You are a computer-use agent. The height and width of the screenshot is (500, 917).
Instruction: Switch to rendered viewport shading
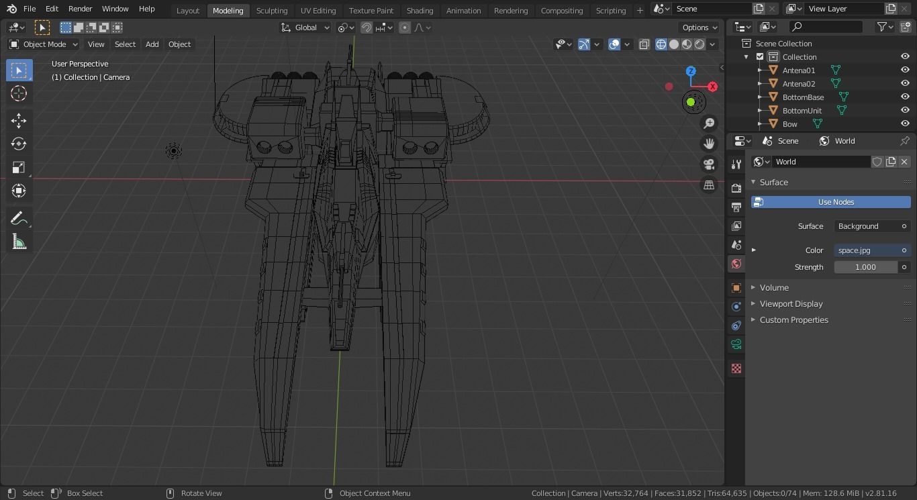[x=699, y=44]
